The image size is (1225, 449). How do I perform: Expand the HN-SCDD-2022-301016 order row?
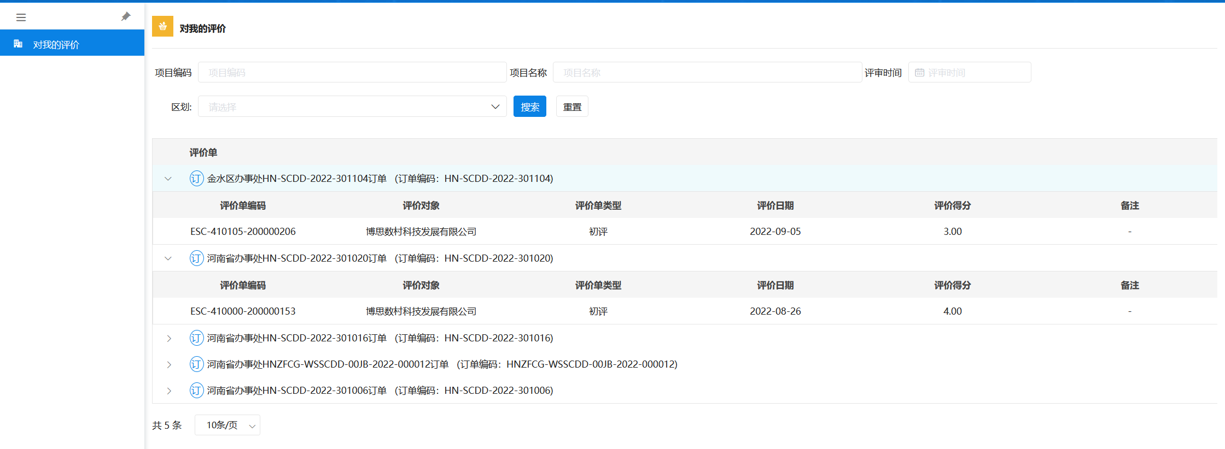pos(168,338)
